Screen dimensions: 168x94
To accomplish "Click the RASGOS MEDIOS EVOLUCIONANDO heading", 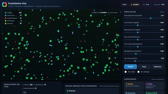I will pos(81,86).
